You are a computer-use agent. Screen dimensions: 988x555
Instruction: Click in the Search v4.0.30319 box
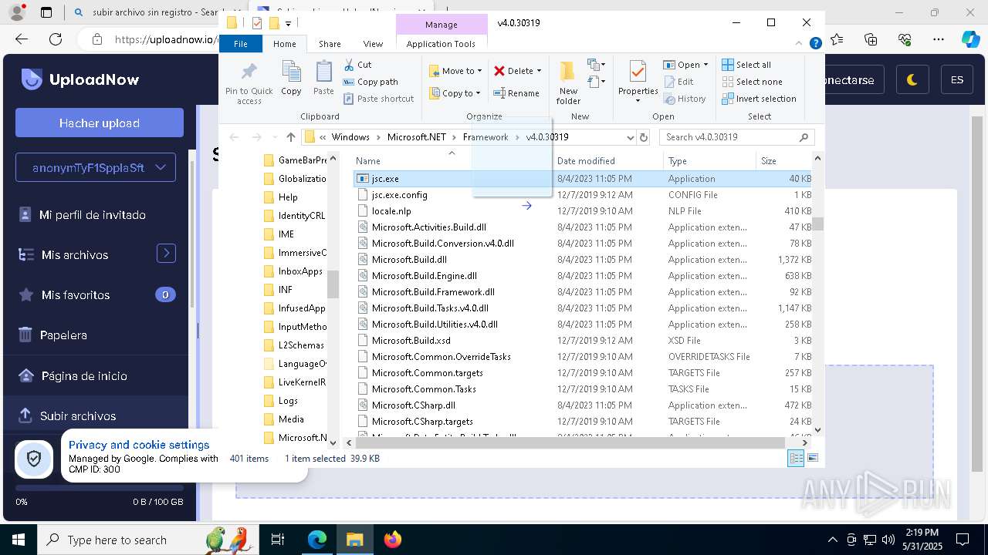(737, 137)
